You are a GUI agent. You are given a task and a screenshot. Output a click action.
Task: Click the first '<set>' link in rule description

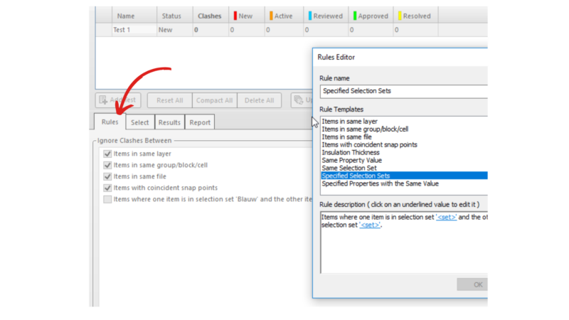[446, 217]
